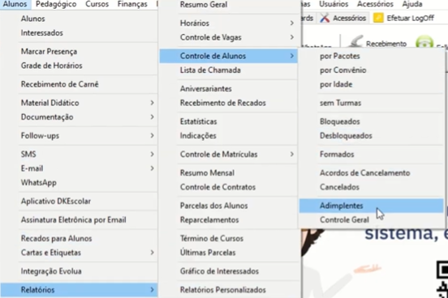
Task: Open Indicações report
Action: (198, 136)
